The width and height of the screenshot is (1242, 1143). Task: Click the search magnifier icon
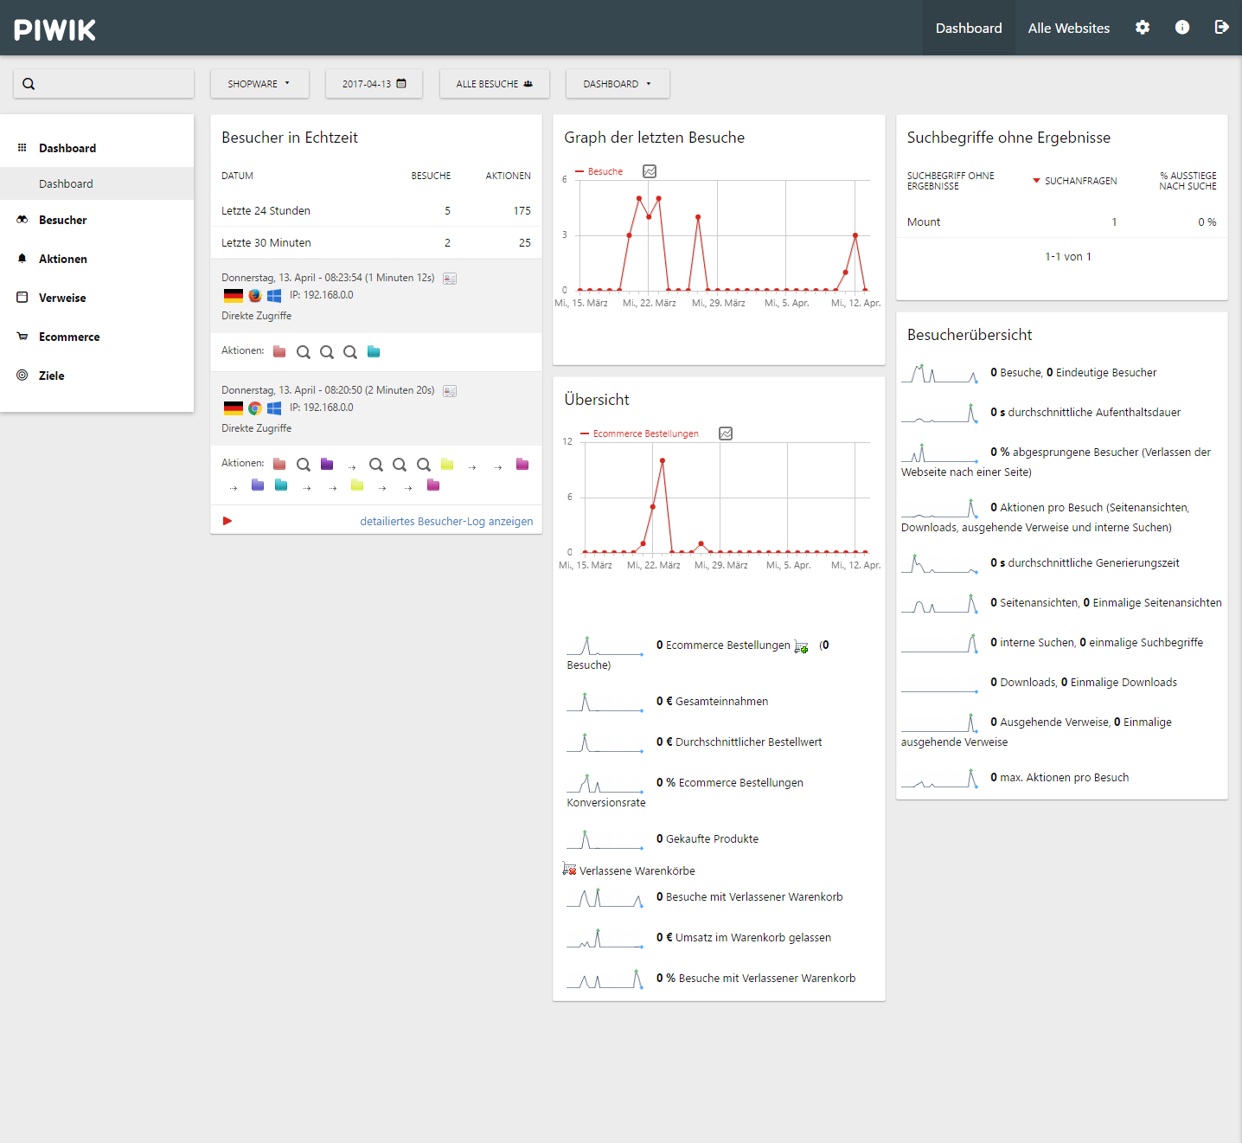tap(29, 84)
